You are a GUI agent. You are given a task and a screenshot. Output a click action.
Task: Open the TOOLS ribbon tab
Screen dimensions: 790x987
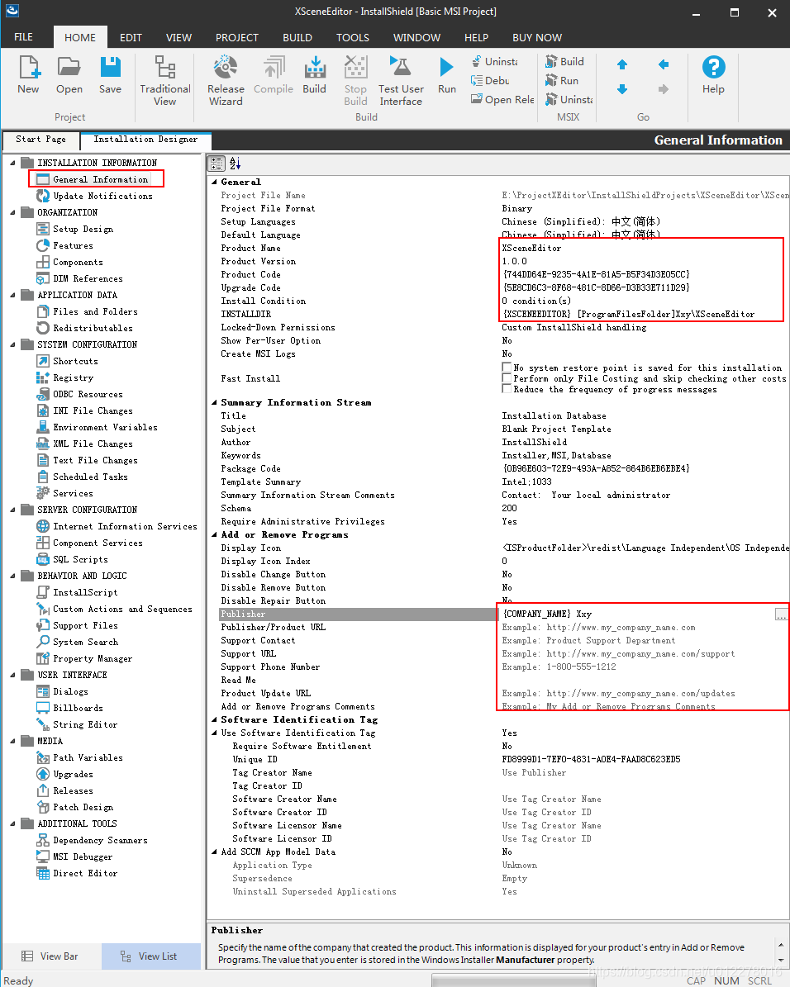[x=353, y=38]
